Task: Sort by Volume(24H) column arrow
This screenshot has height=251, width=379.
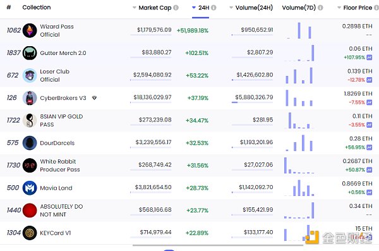Action: (x=231, y=8)
